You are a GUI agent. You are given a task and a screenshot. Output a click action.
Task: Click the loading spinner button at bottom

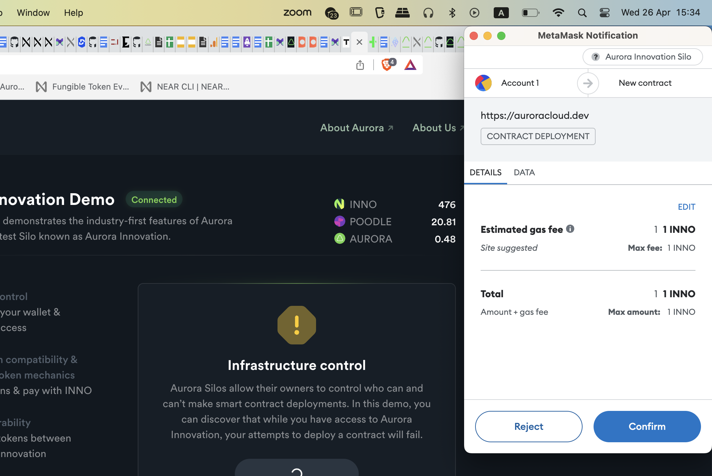pos(297,468)
